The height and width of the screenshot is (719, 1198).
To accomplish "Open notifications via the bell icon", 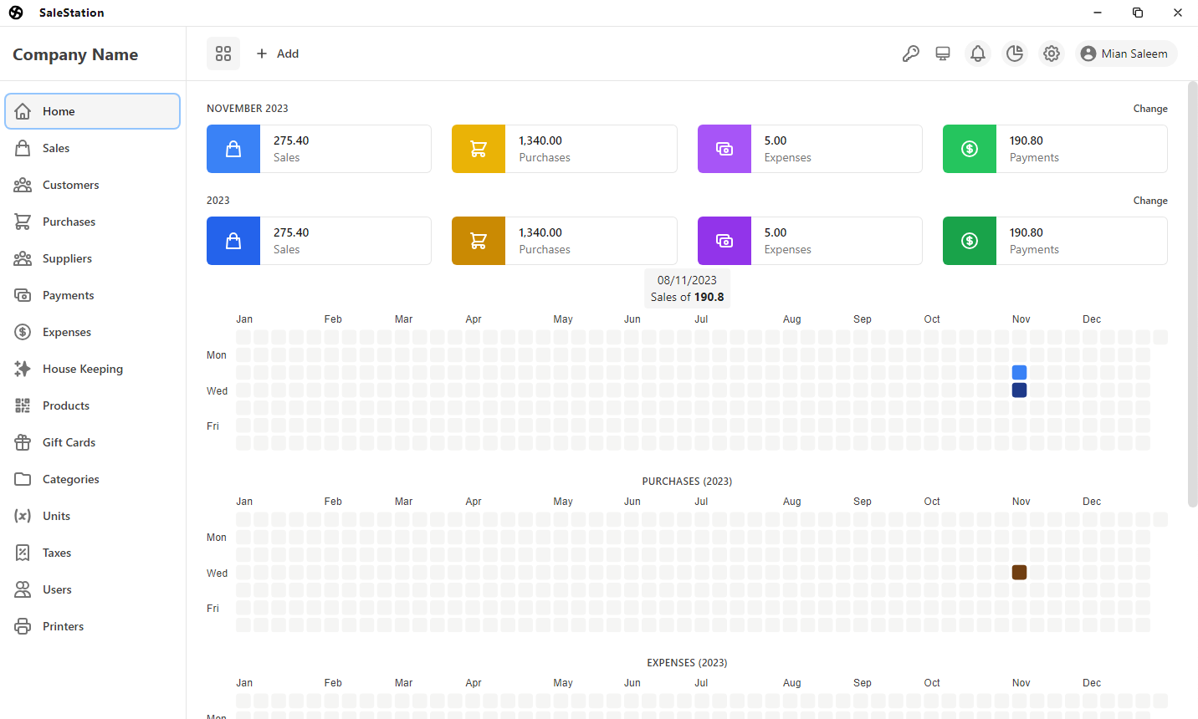I will 978,53.
